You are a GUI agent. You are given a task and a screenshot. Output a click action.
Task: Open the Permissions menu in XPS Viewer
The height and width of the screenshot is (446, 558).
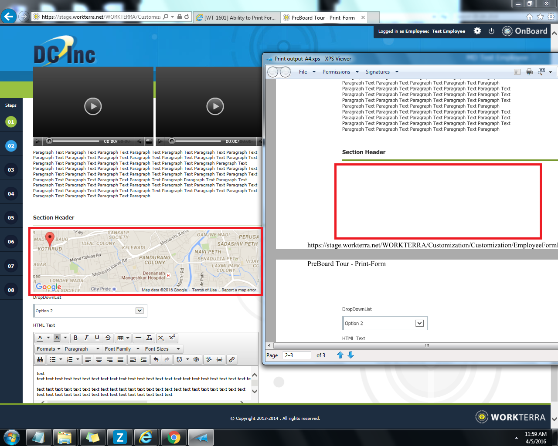(x=340, y=72)
